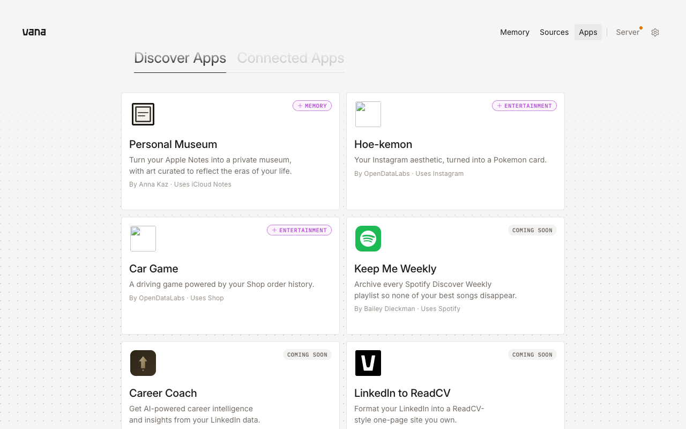
Task: Click the Hoe-kemon broken image icon
Action: 368,114
